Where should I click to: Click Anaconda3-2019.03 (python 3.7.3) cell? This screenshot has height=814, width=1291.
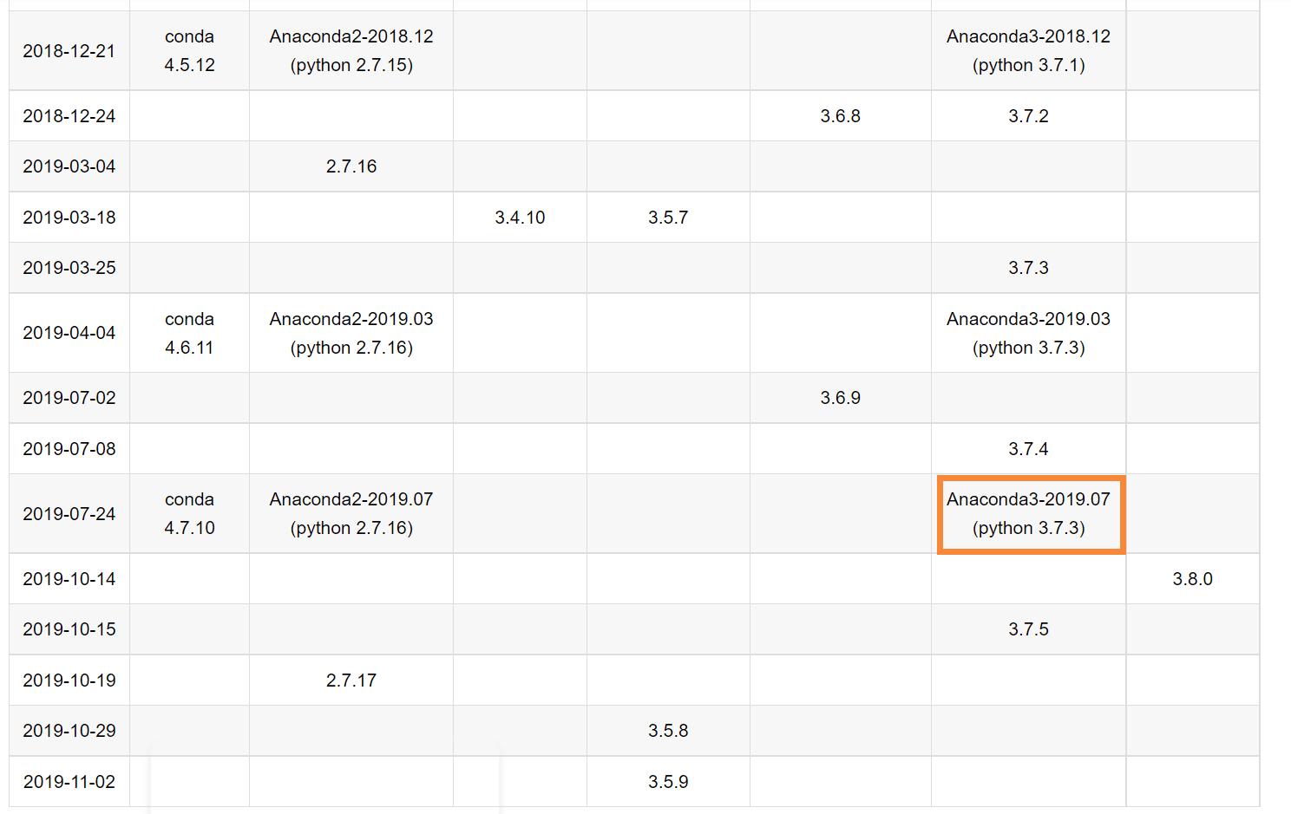pyautogui.click(x=1028, y=333)
